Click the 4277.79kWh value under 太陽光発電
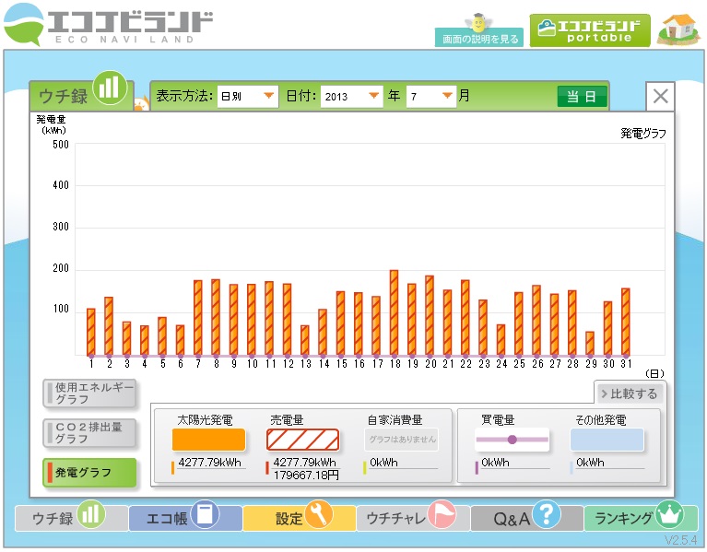Screen dimensions: 707x552 click(x=209, y=463)
